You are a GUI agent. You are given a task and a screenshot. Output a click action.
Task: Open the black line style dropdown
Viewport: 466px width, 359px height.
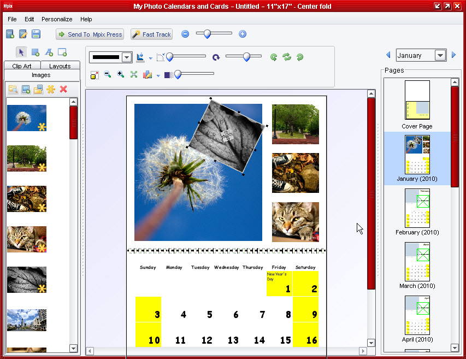pos(127,57)
